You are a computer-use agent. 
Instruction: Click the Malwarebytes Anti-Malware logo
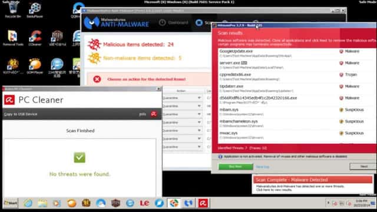click(x=117, y=22)
